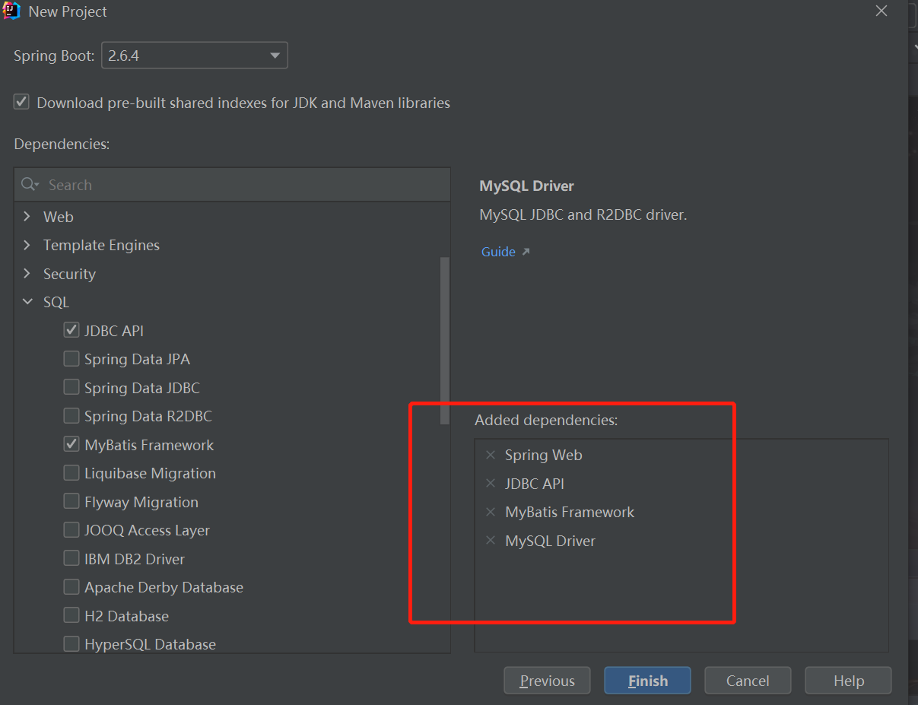This screenshot has height=705, width=918.
Task: Remove MySQL Driver from added dependencies
Action: point(491,541)
